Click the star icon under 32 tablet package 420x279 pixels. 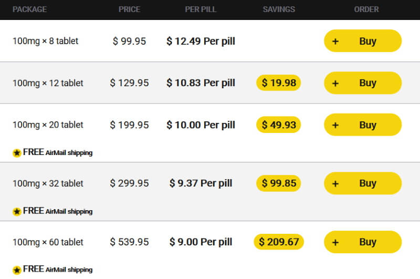click(17, 211)
